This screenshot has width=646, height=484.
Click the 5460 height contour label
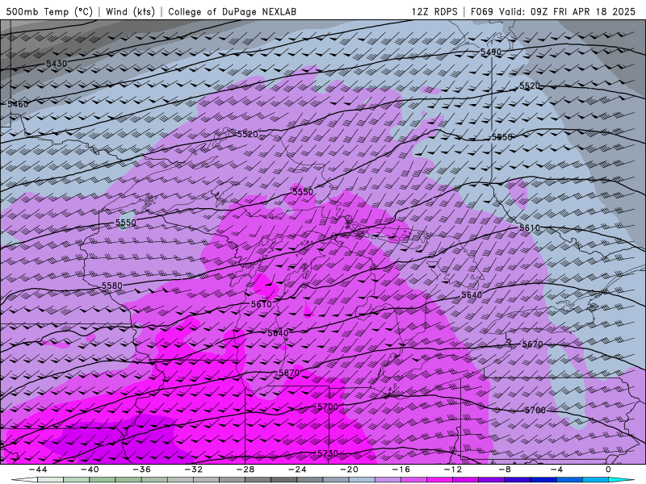pyautogui.click(x=18, y=104)
